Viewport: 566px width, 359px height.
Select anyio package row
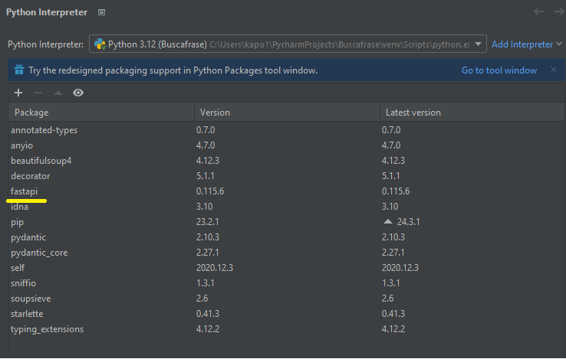pyautogui.click(x=287, y=145)
